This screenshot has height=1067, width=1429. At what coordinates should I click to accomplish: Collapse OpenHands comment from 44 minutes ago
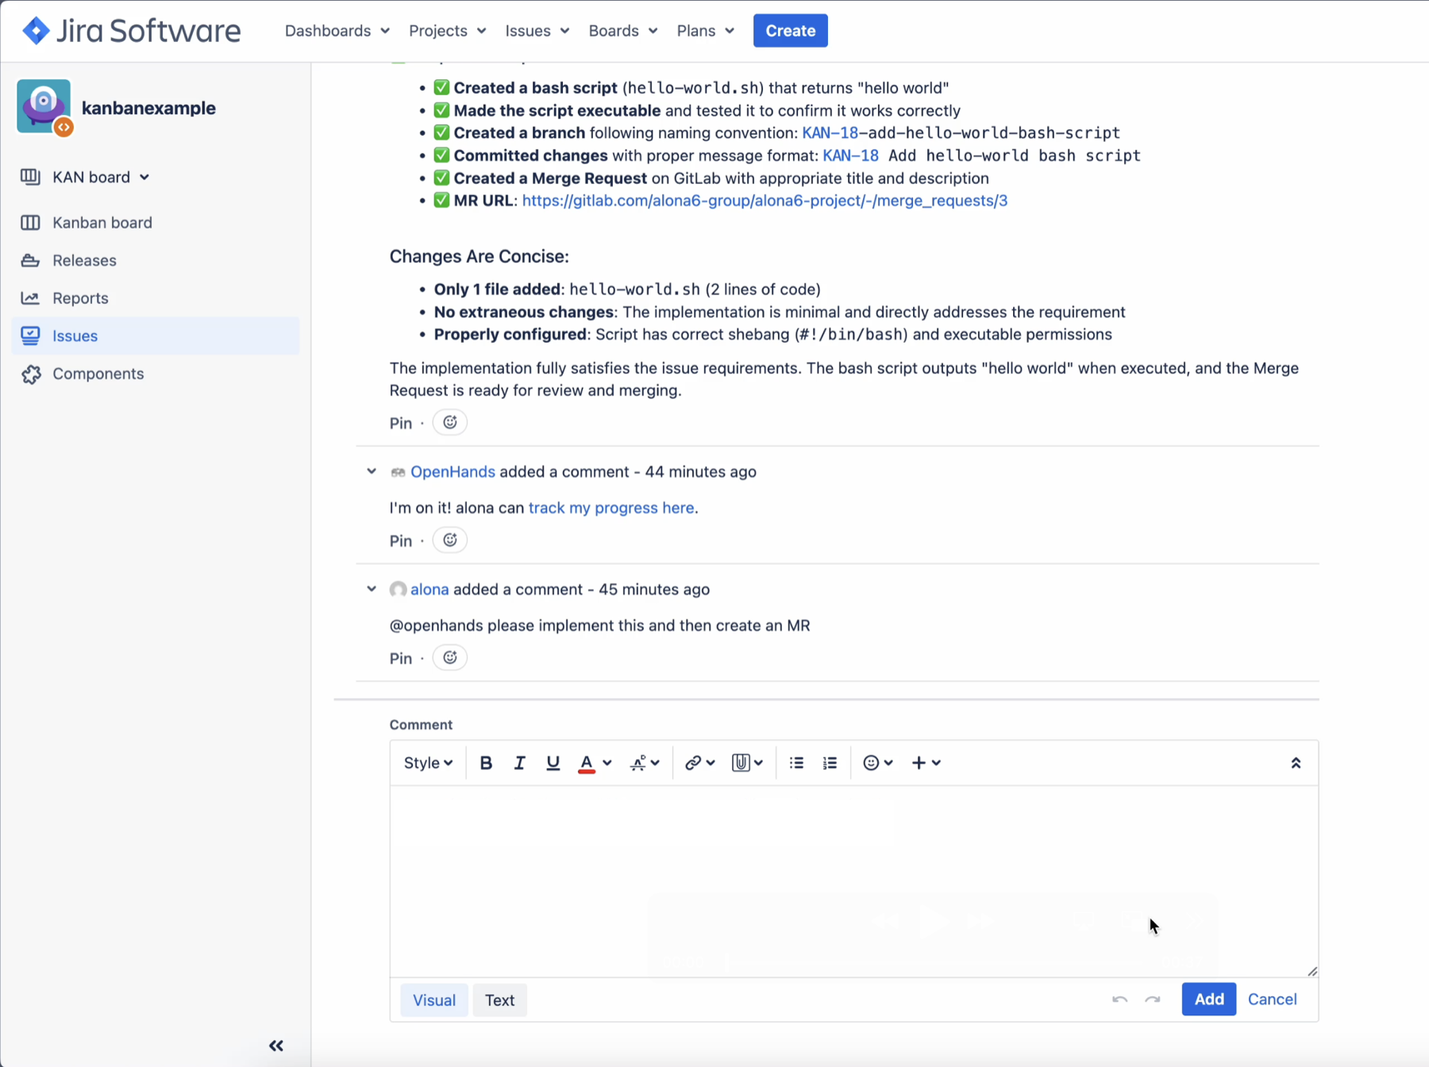[372, 471]
